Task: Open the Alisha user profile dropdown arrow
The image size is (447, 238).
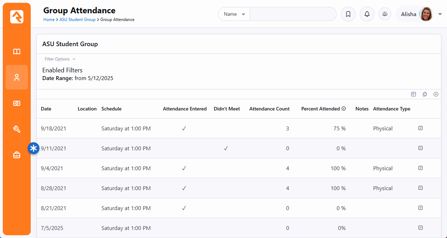Action: (x=440, y=14)
